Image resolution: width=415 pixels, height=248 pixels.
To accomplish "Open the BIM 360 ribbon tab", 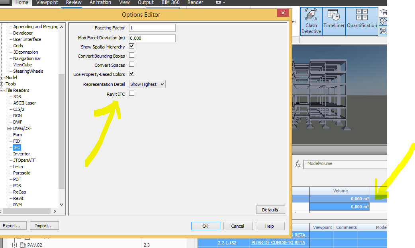I will pos(170,2).
